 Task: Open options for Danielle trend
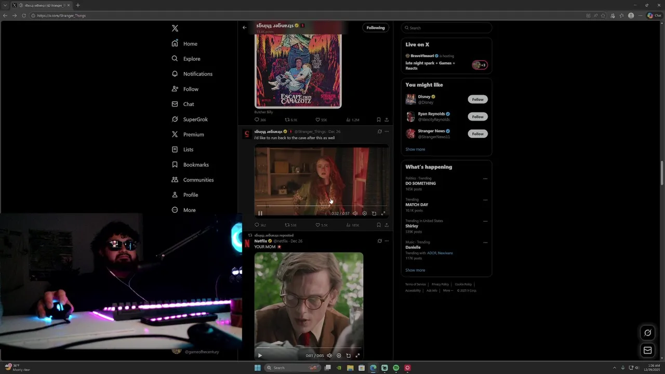click(485, 243)
